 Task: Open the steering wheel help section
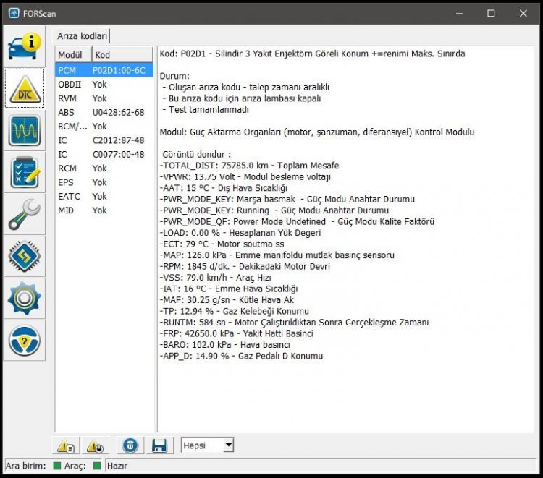(24, 341)
